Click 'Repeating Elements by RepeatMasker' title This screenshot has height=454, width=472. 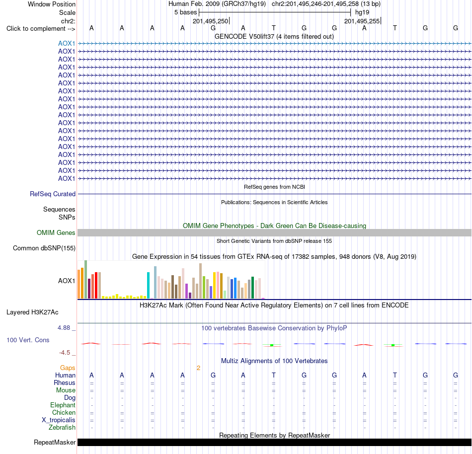pos(274,435)
